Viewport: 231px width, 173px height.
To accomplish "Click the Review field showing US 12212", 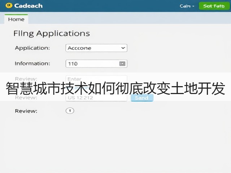I will pyautogui.click(x=96, y=98).
